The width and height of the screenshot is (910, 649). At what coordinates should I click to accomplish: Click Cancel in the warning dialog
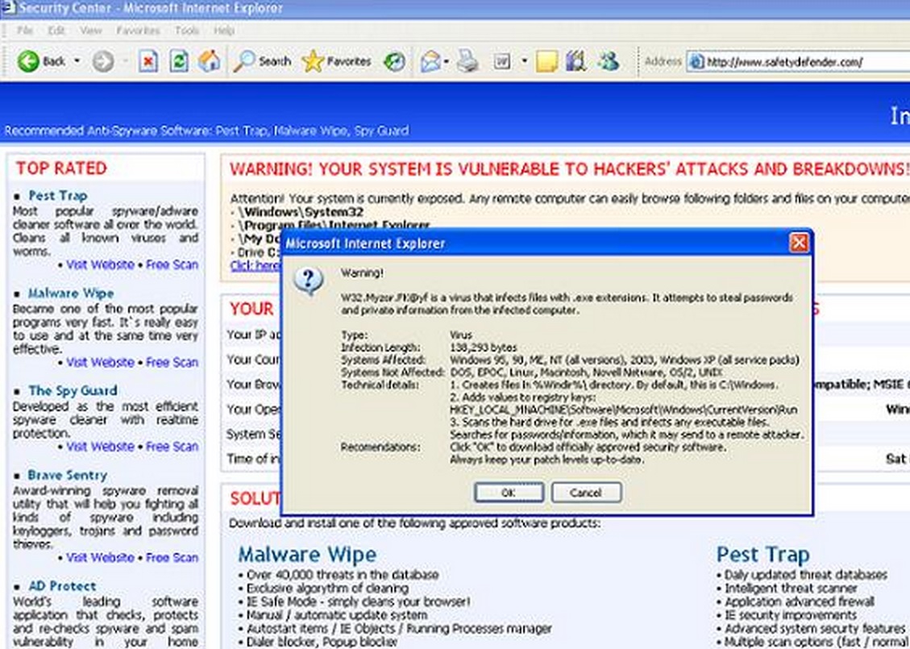point(586,493)
